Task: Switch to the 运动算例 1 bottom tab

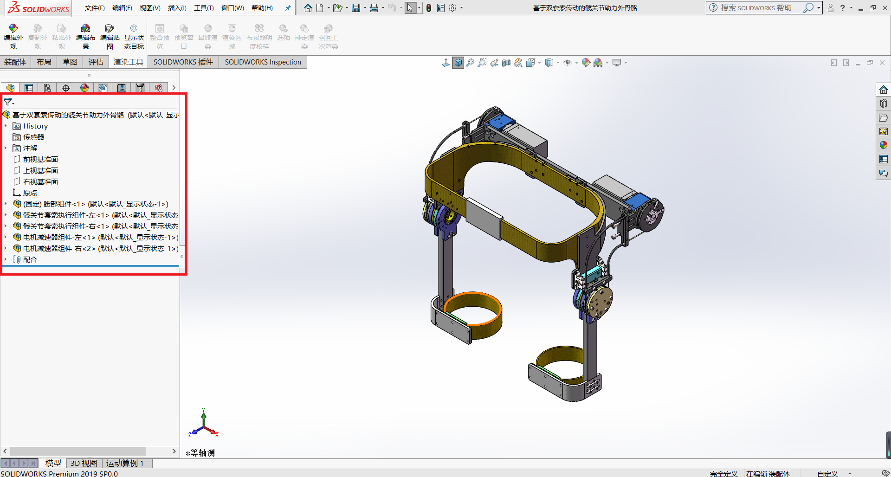Action: (125, 463)
